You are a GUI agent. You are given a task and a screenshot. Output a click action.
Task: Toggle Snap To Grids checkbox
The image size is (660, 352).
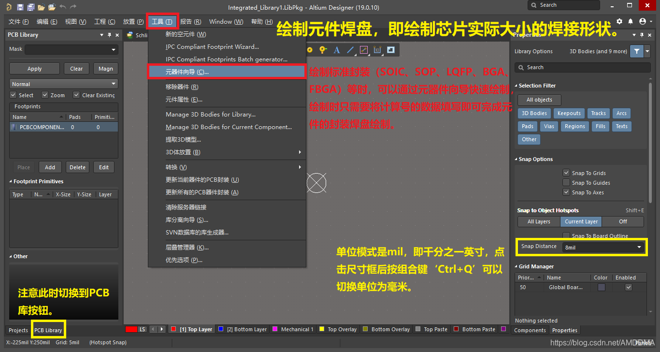pos(566,173)
